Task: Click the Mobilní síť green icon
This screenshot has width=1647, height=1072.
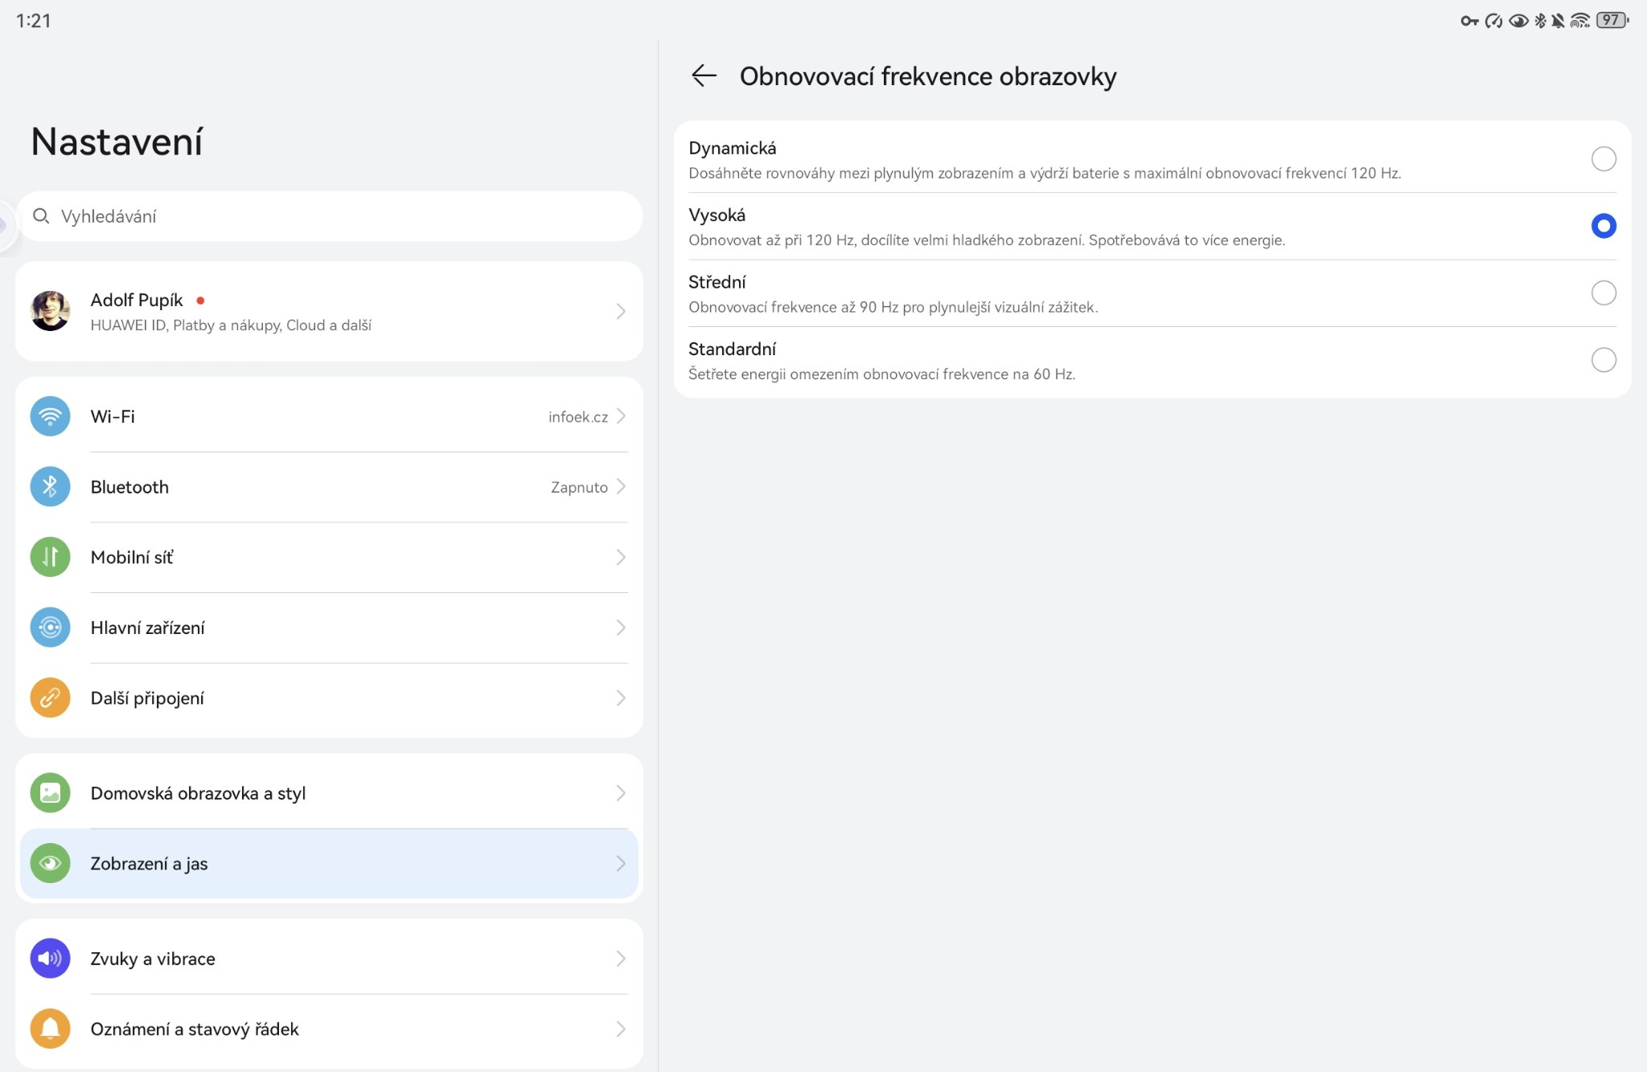Action: (50, 557)
